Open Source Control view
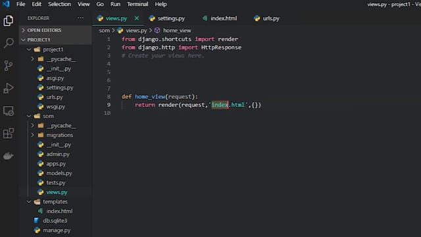 9,66
